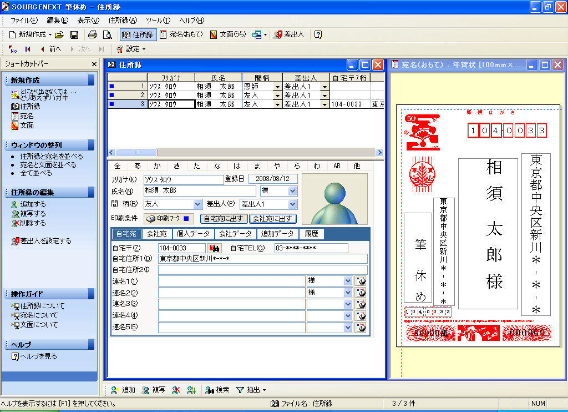
Task: Click the icon button beside 連名5
Action: click(361, 328)
